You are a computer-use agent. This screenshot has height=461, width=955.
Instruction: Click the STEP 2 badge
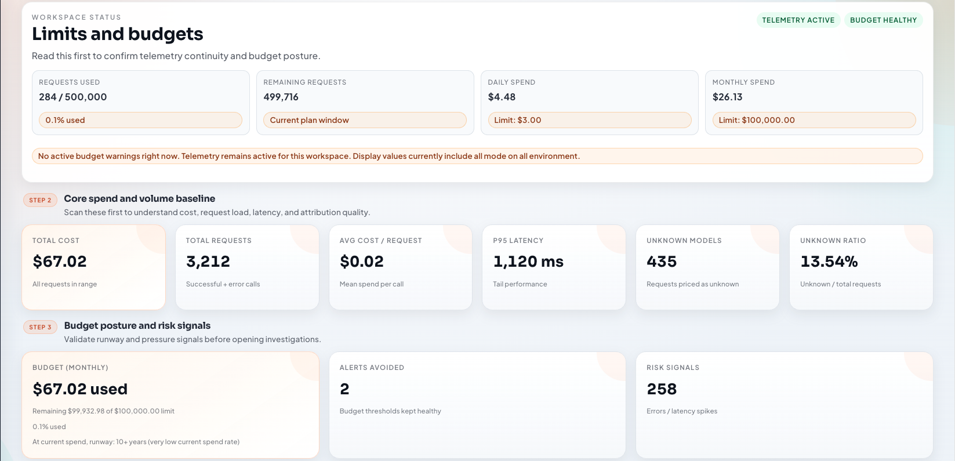click(x=40, y=200)
